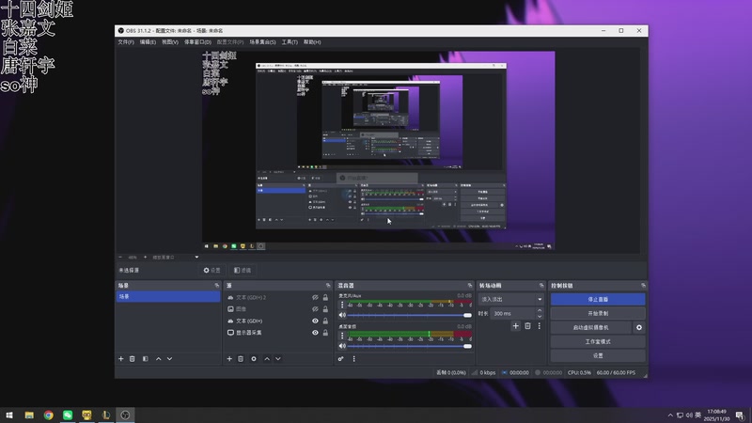752x423 pixels.
Task: Open advanced audio properties gears icon
Action: point(340,359)
